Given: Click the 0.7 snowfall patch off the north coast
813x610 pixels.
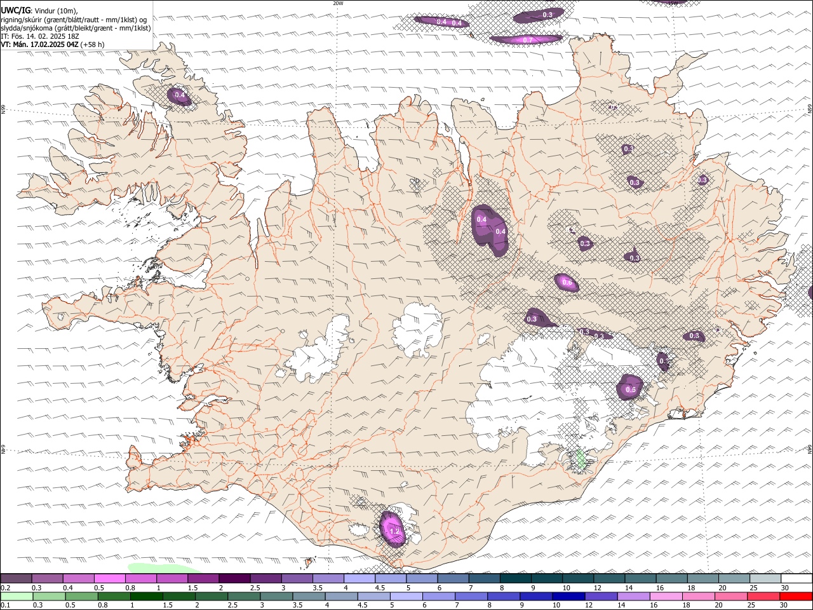Looking at the screenshot, I should [526, 40].
